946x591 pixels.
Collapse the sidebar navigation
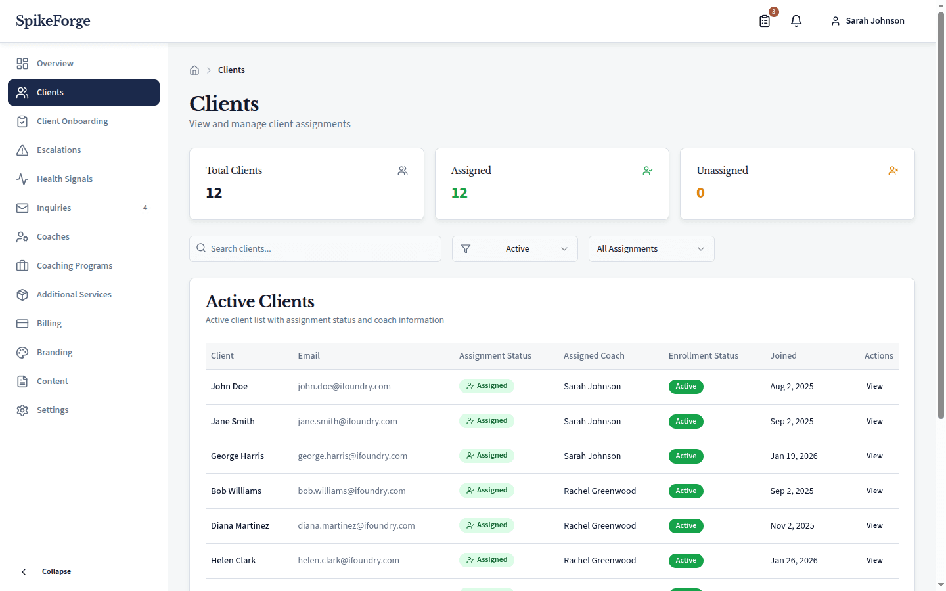click(46, 571)
